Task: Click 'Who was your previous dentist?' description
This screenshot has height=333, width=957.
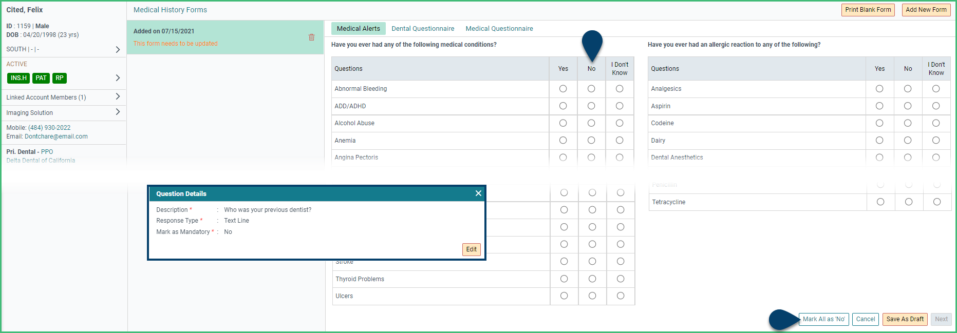Action: 268,210
